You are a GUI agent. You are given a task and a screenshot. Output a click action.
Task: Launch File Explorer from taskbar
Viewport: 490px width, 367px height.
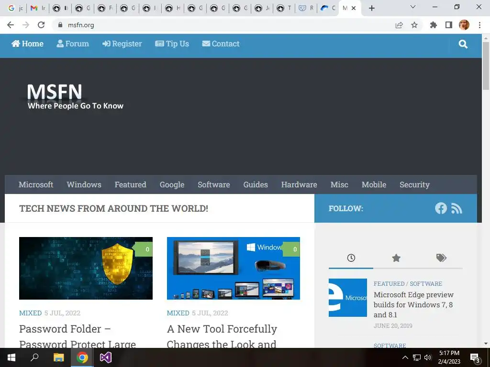point(58,357)
